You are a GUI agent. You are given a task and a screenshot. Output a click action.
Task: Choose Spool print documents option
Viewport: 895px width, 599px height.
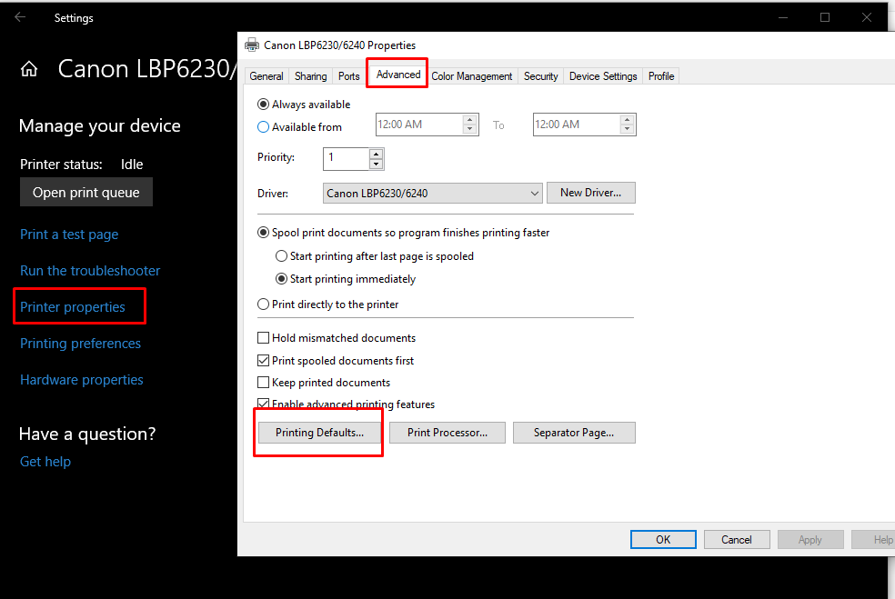click(x=263, y=233)
